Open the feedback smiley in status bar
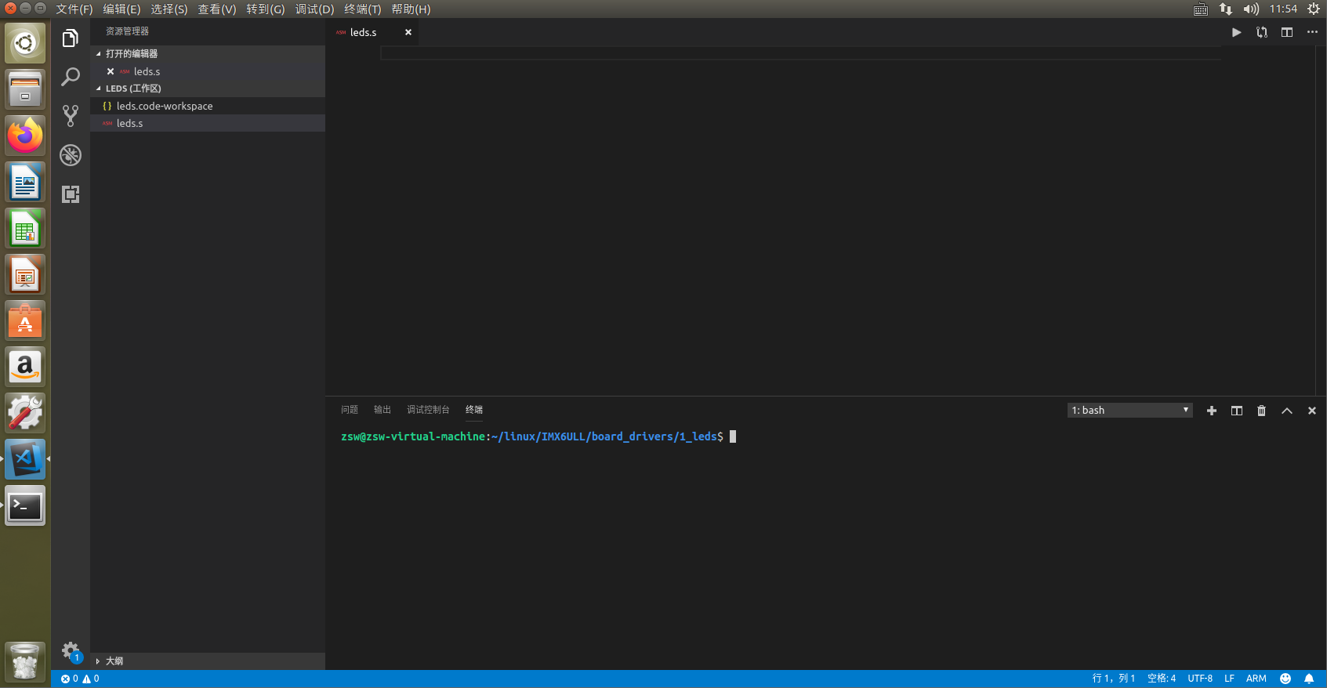The height and width of the screenshot is (688, 1327). [x=1285, y=679]
